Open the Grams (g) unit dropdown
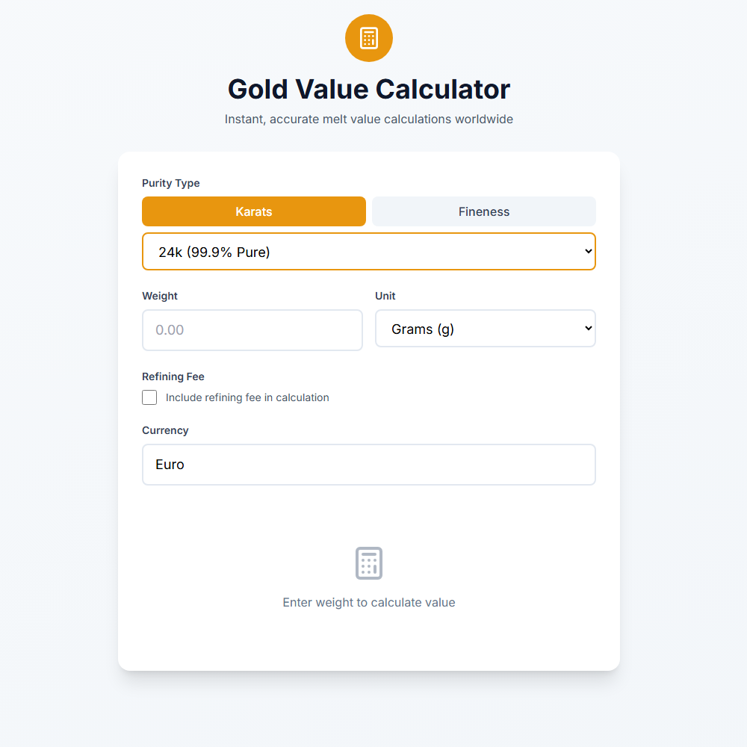747x747 pixels. pyautogui.click(x=485, y=328)
